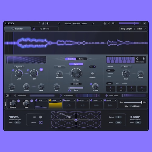The height and width of the screenshot is (152, 152).
Task: Click the modulation icon beside the Spray slider
Action: [69, 91]
